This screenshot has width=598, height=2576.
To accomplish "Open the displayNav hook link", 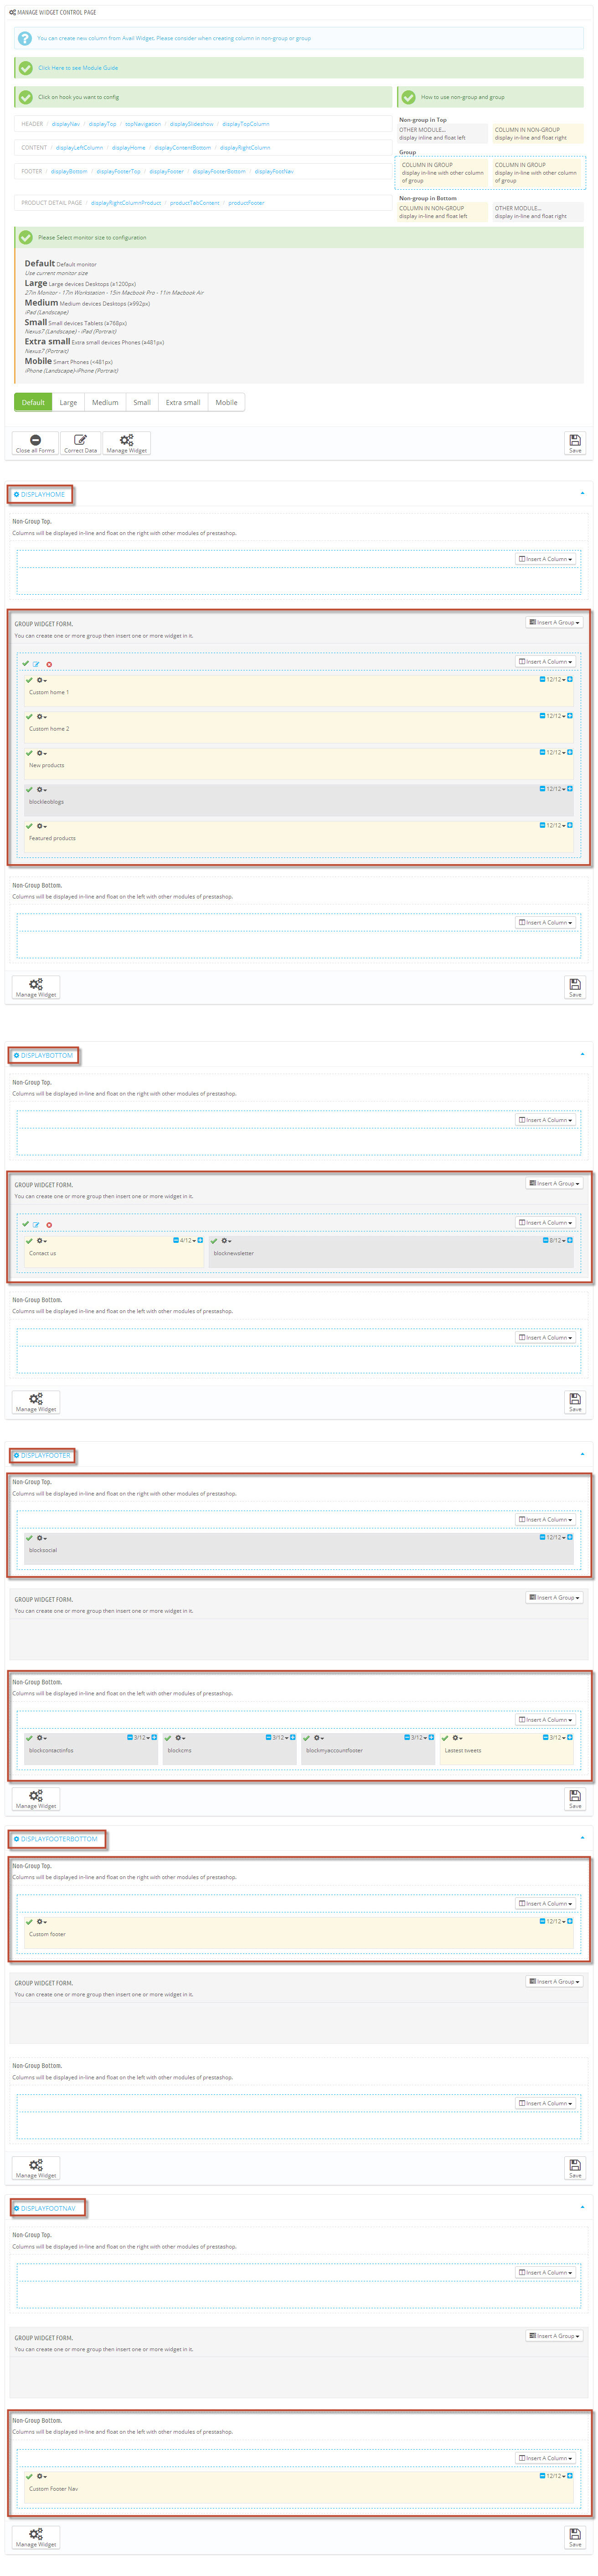I will click(x=66, y=124).
